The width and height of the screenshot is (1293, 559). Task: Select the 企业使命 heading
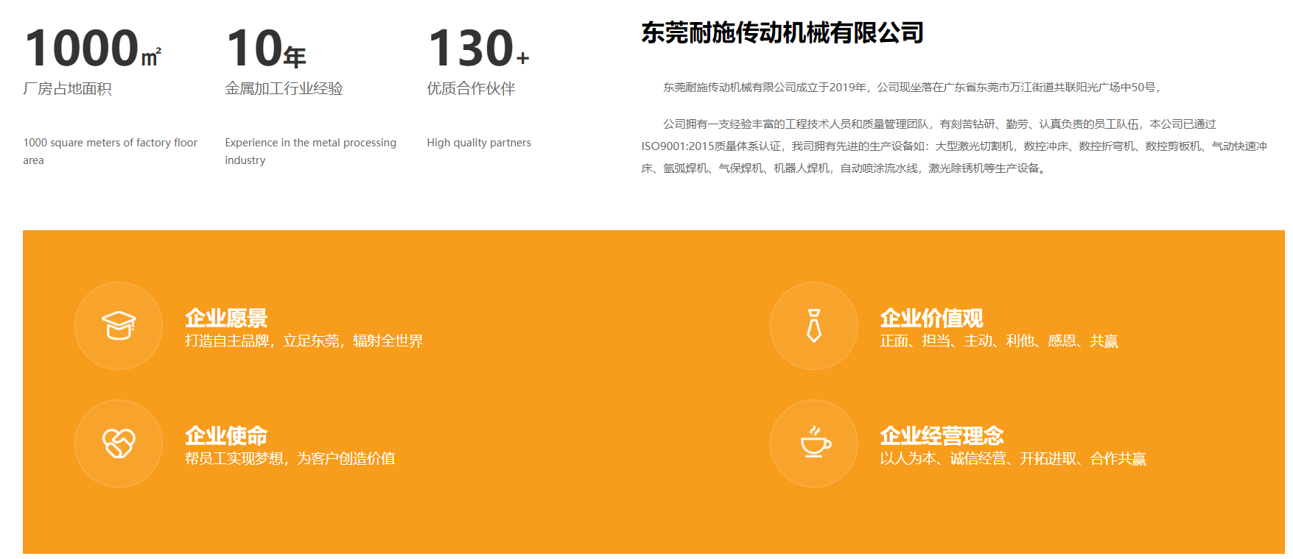(x=226, y=435)
